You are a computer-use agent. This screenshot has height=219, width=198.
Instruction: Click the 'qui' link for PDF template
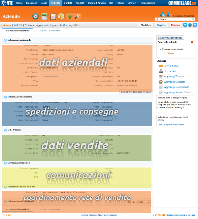182,107
